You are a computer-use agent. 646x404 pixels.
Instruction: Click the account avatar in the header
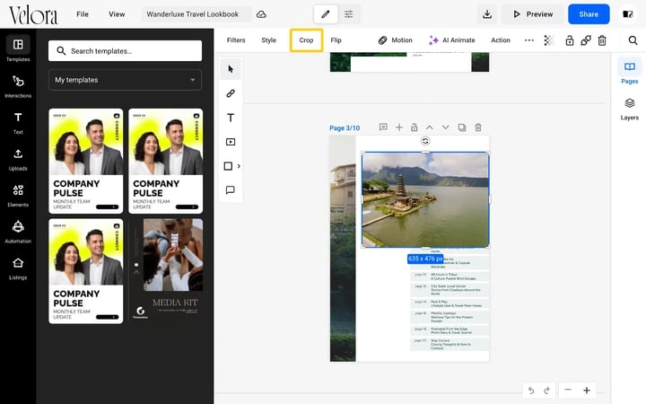click(627, 14)
